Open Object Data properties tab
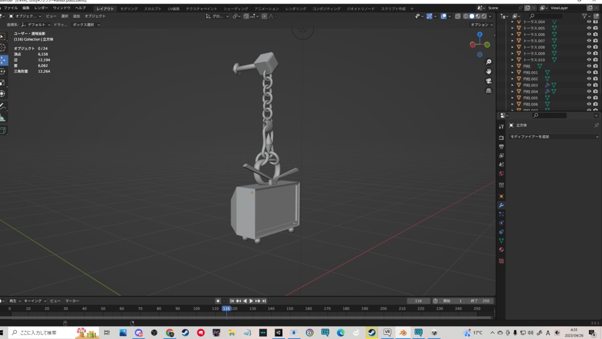This screenshot has width=602, height=339. [x=501, y=240]
